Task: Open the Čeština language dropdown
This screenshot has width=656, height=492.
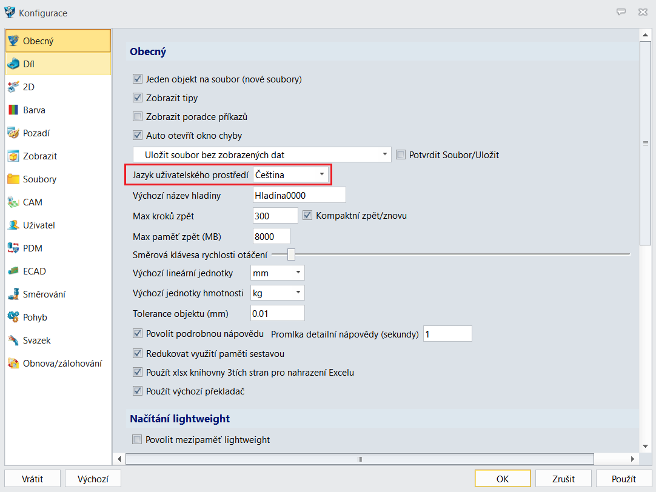Action: point(291,175)
